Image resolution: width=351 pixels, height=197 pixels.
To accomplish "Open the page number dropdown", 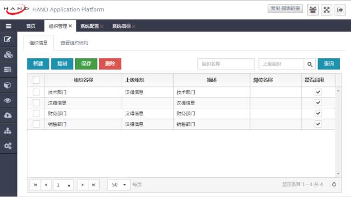I will 64,185.
